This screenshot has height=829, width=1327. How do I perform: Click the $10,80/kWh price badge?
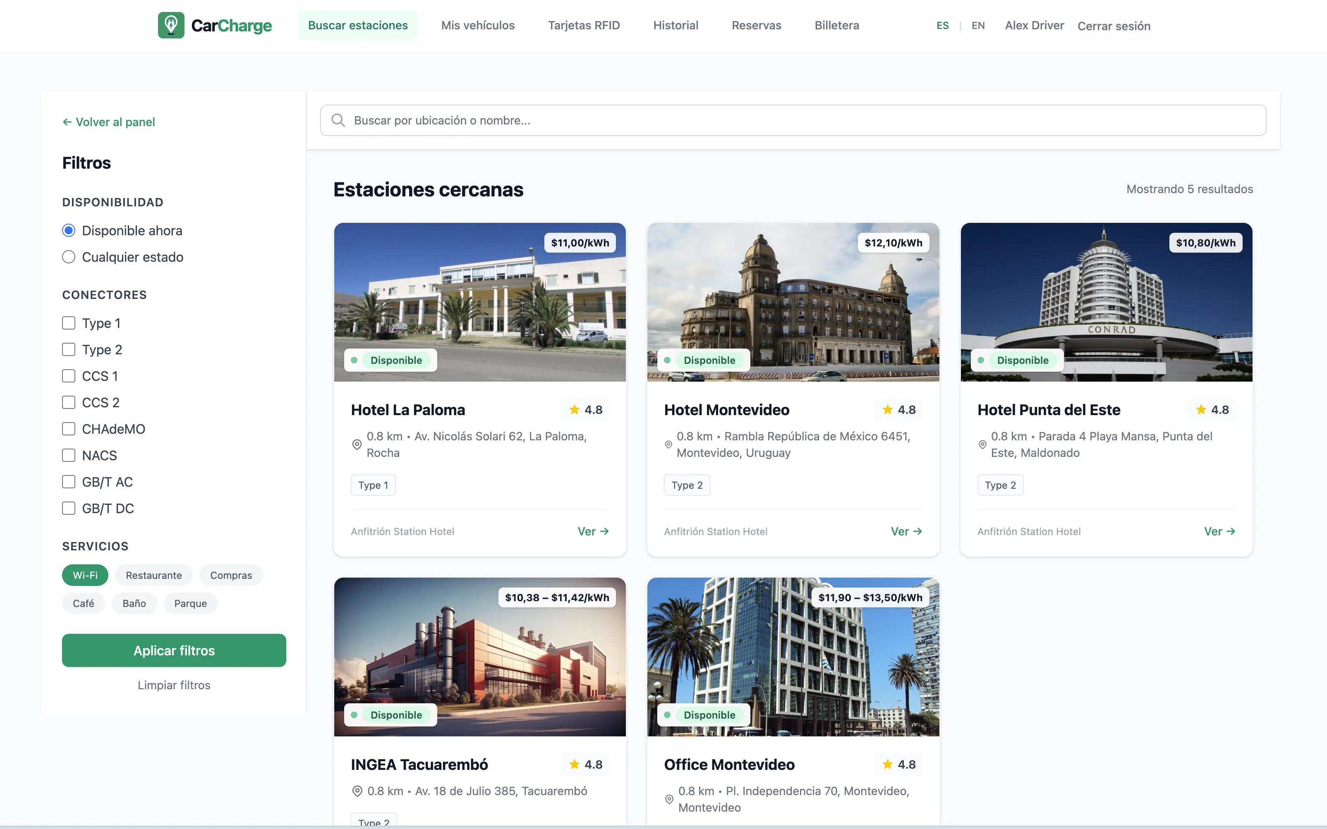(1206, 243)
